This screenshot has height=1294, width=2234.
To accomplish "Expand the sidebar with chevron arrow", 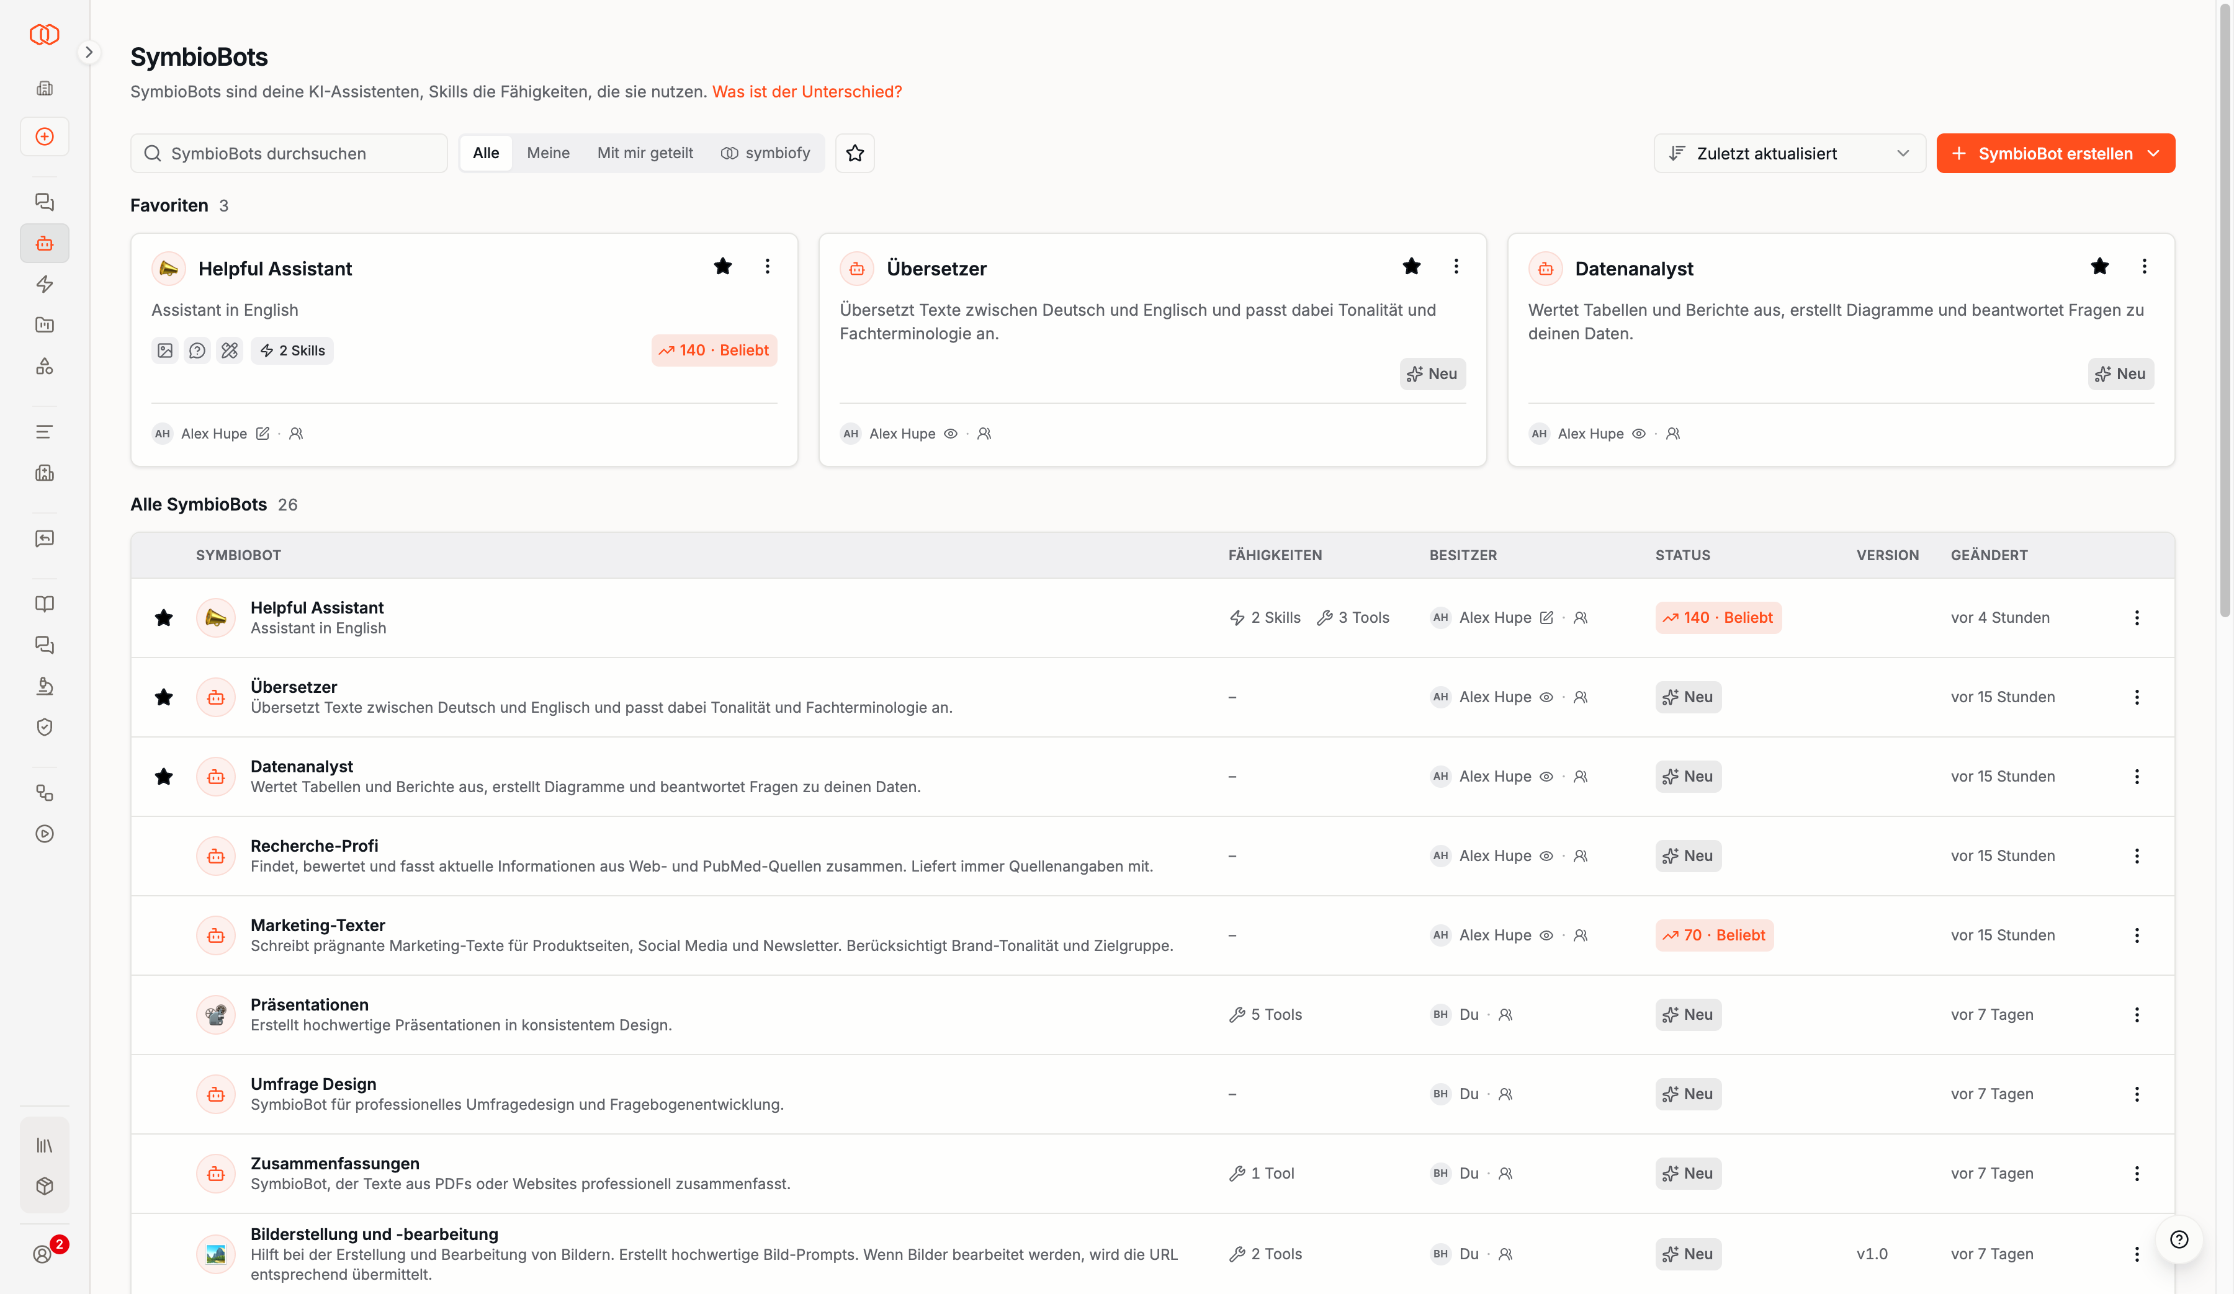I will [89, 52].
